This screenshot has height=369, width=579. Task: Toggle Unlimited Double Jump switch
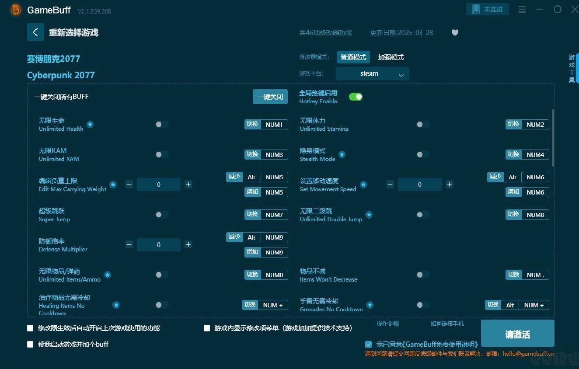[x=423, y=215]
